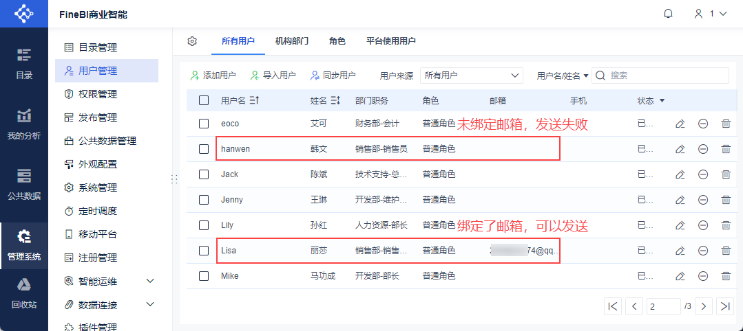Open the settings gear beside 所有用户 tab
743x331 pixels.
tap(192, 41)
